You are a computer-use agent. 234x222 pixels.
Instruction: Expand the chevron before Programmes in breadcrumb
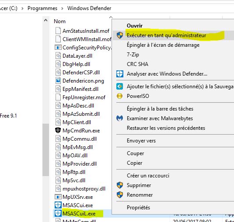point(22,8)
